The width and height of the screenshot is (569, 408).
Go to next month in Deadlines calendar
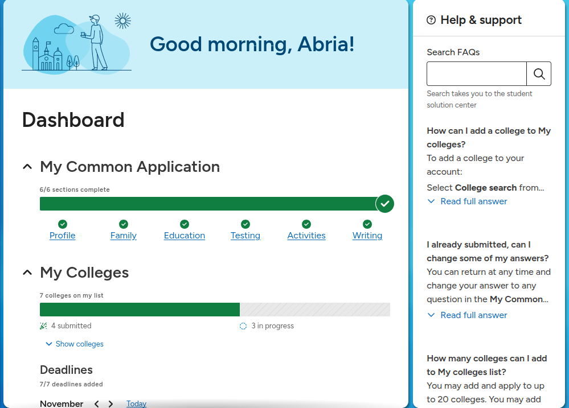coord(110,403)
